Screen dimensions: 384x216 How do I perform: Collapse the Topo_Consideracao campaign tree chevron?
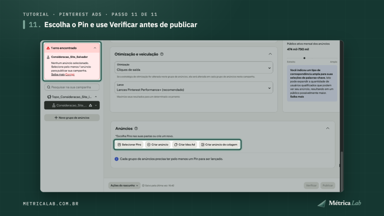point(96,97)
